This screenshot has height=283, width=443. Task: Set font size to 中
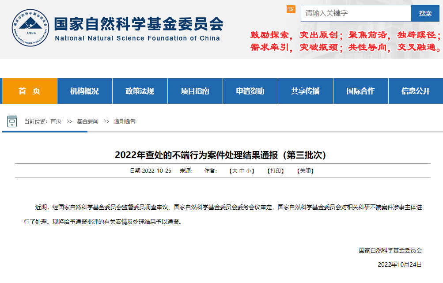[242, 170]
